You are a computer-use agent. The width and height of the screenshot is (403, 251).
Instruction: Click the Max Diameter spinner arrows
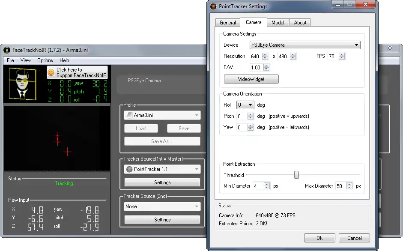349,186
